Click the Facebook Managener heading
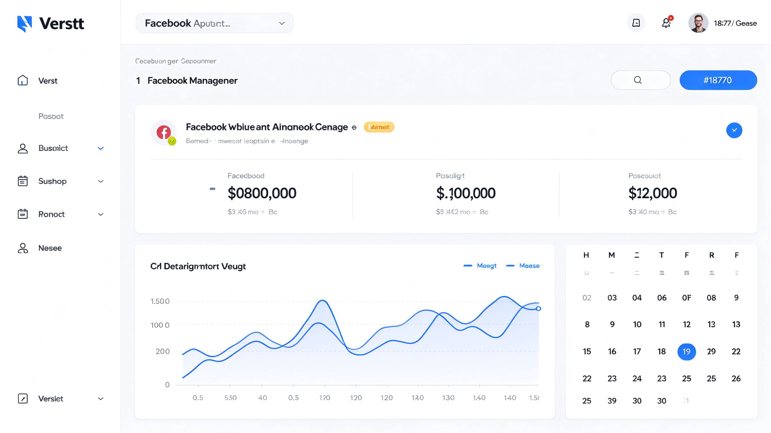This screenshot has width=771, height=433. (192, 81)
